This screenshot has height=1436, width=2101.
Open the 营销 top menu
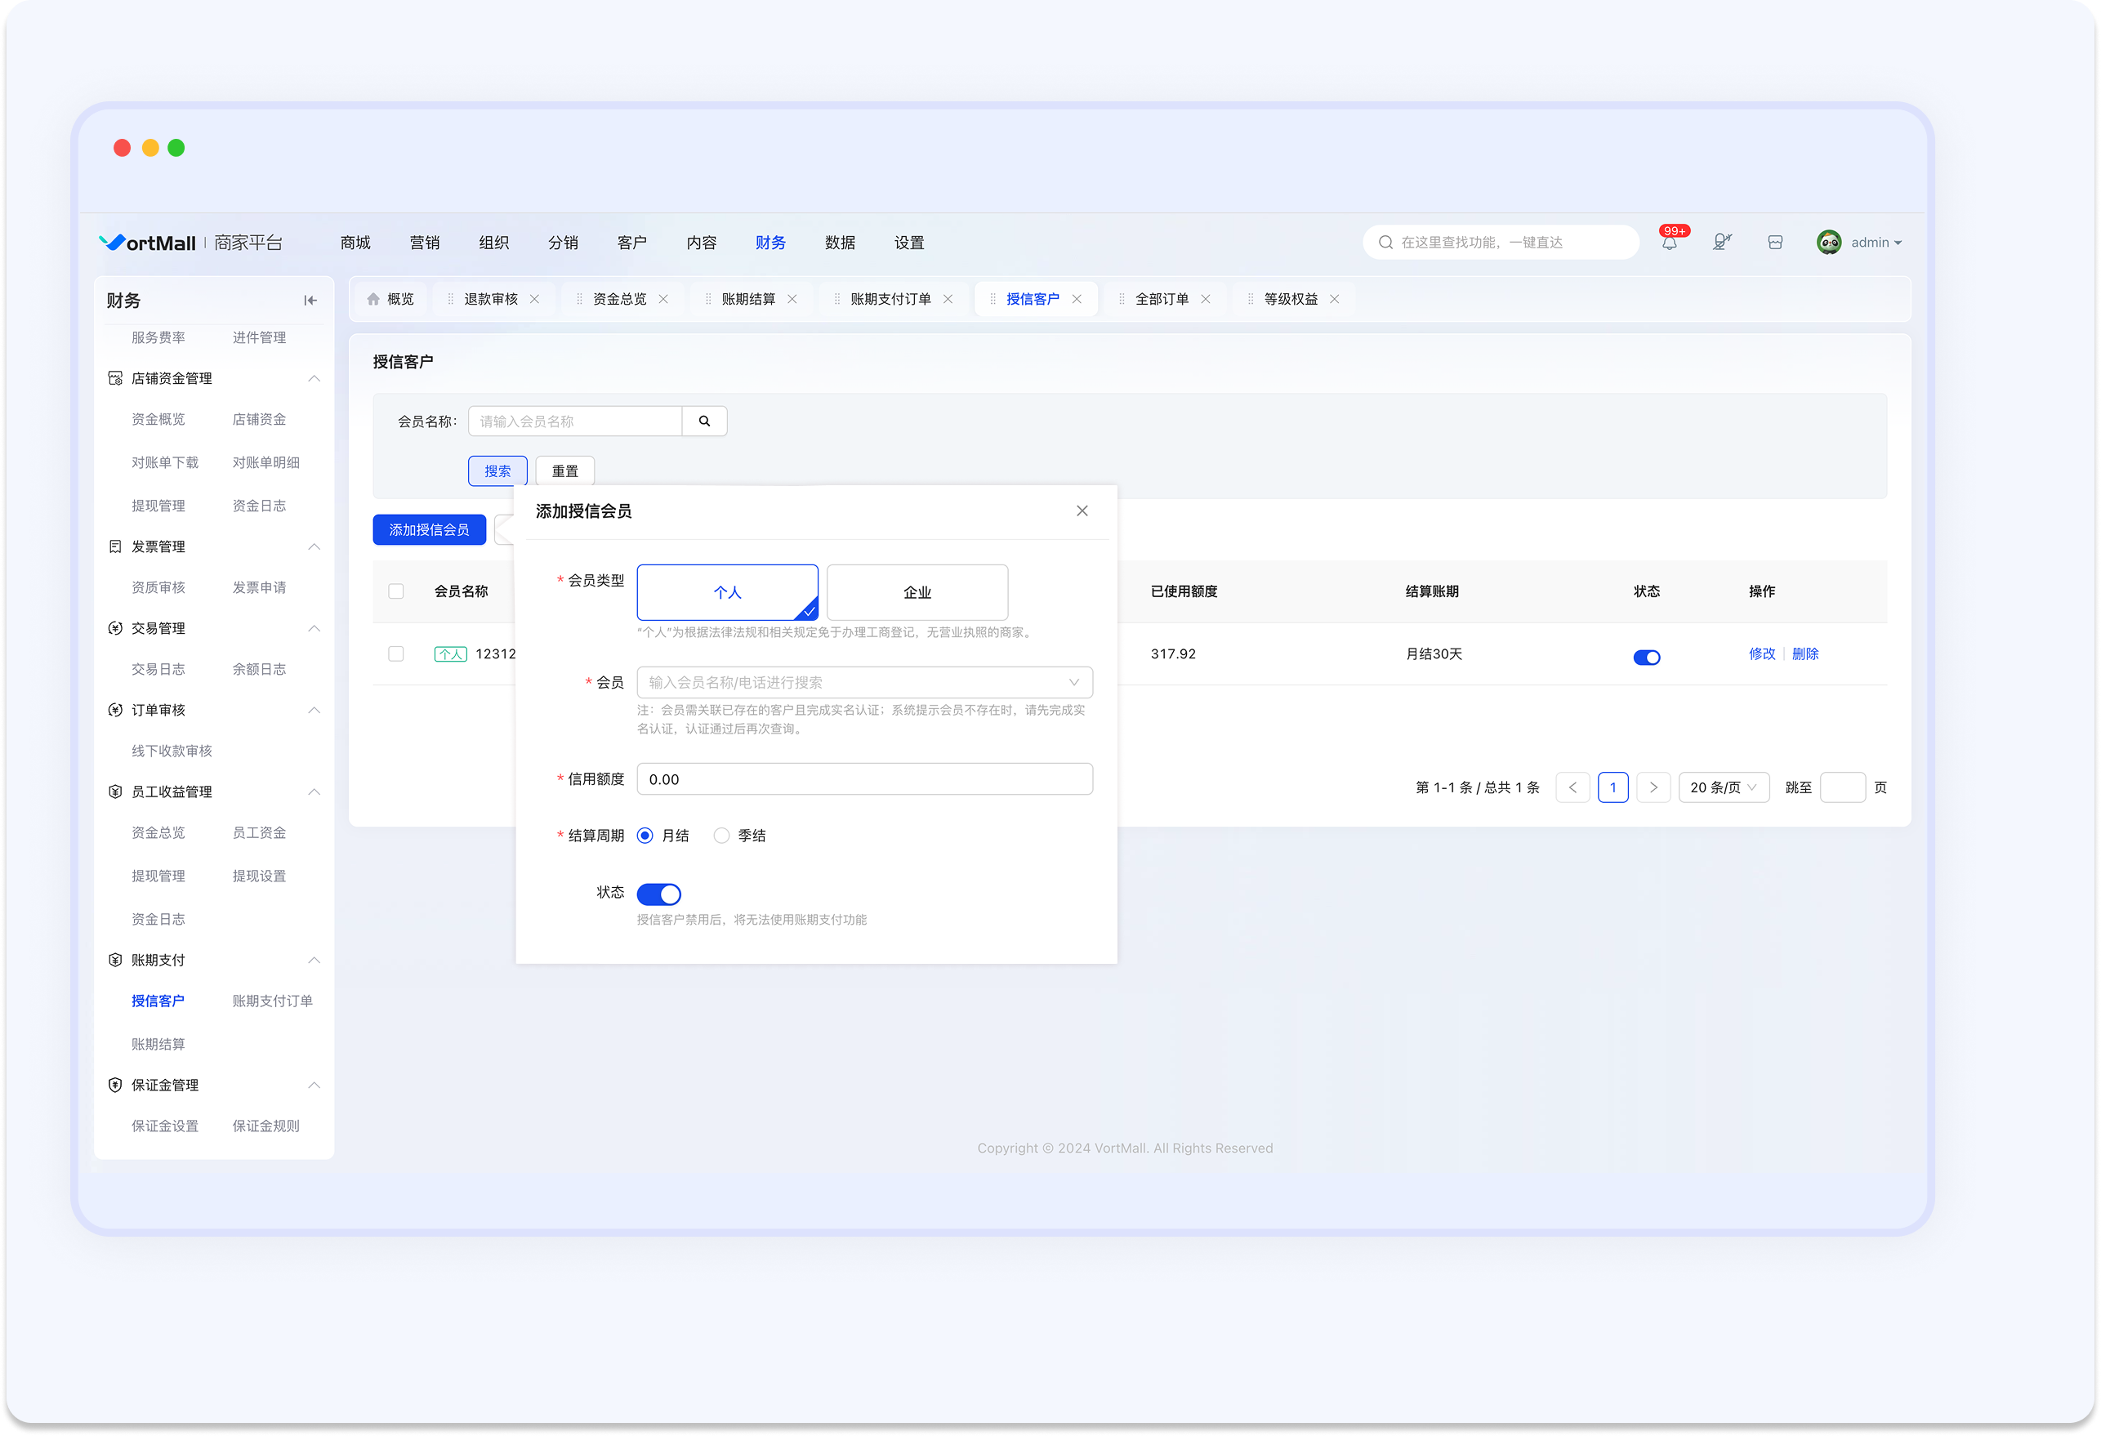coord(424,243)
